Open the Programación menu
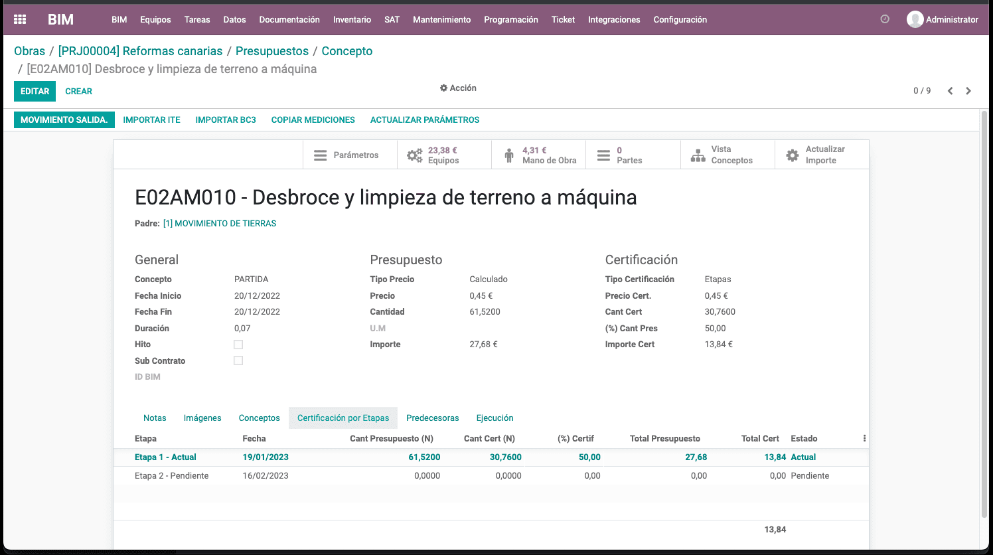993x555 pixels. [x=511, y=19]
